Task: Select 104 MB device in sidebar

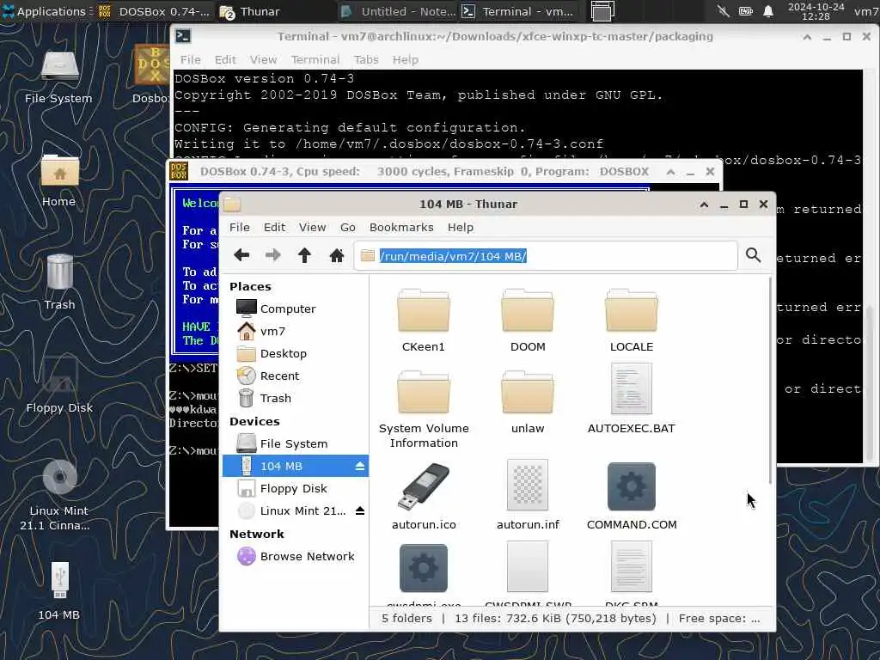Action: pos(296,466)
